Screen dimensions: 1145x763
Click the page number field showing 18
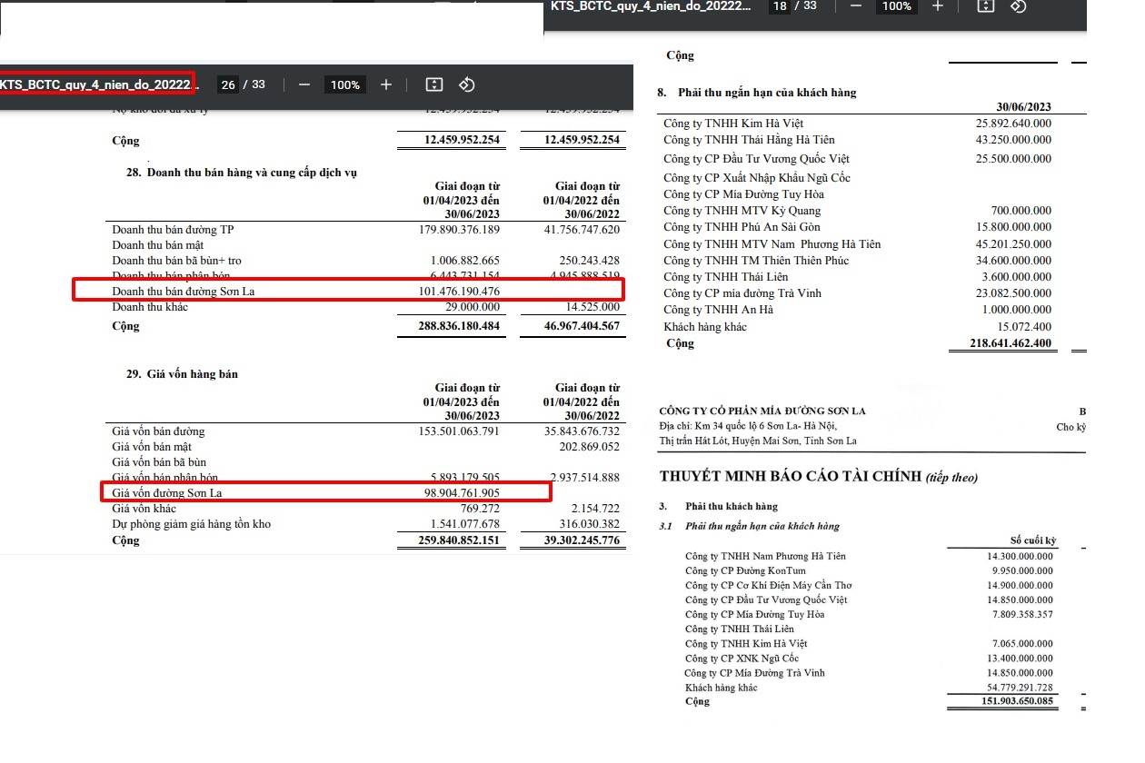780,6
